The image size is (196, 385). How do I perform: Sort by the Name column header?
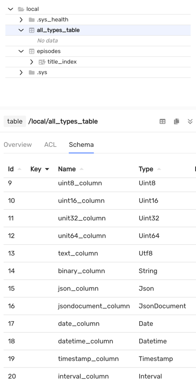coord(67,169)
